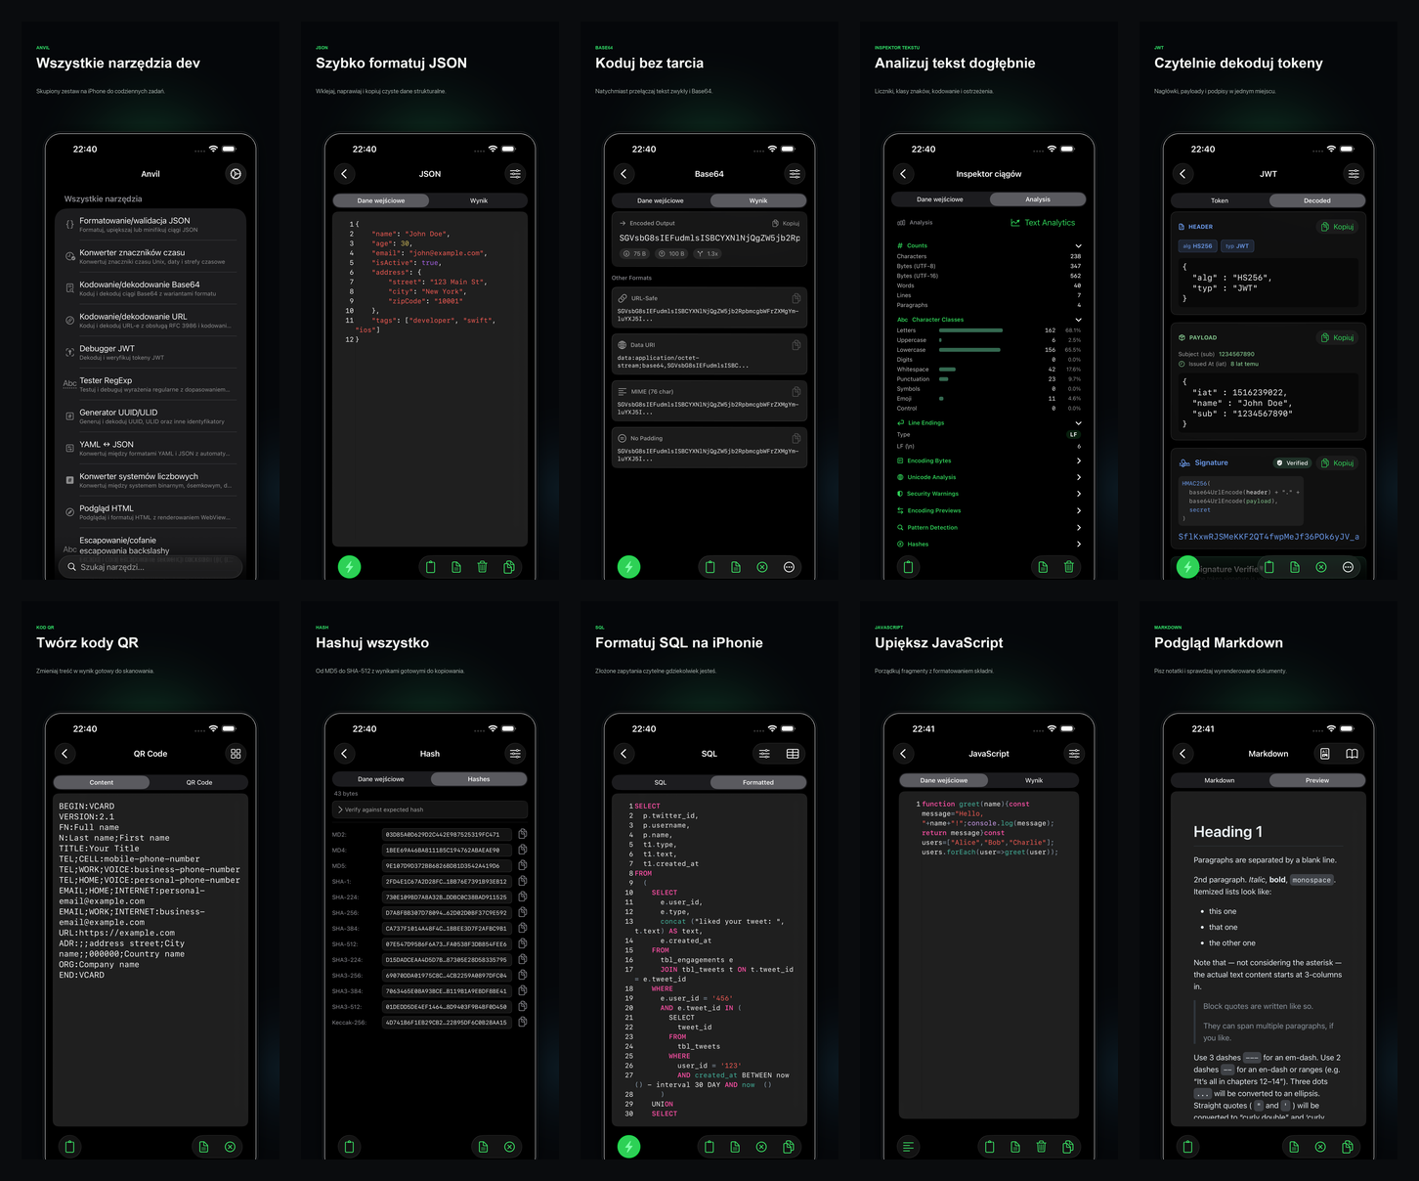Image resolution: width=1419 pixels, height=1181 pixels.
Task: Copy the Keccak-256 hash value
Action: click(523, 1022)
